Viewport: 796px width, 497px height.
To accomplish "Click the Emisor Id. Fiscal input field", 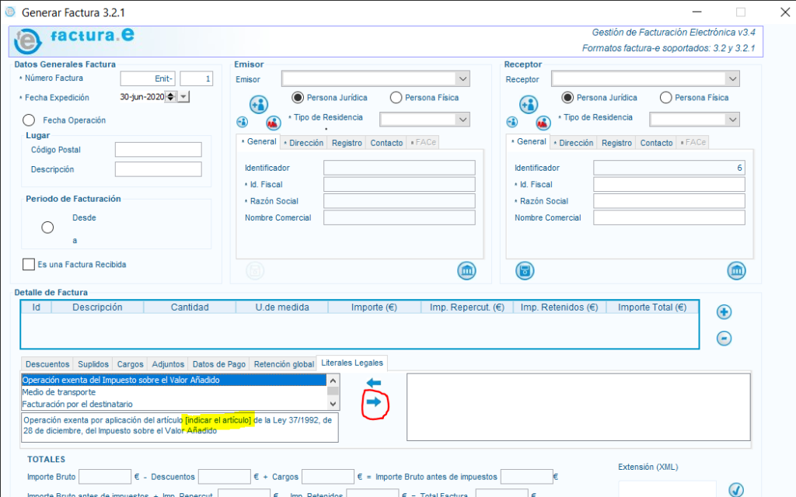I will (400, 185).
